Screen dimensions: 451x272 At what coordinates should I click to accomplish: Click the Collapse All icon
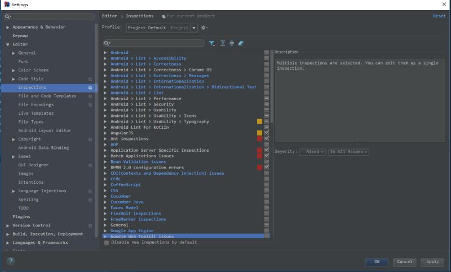coord(232,43)
